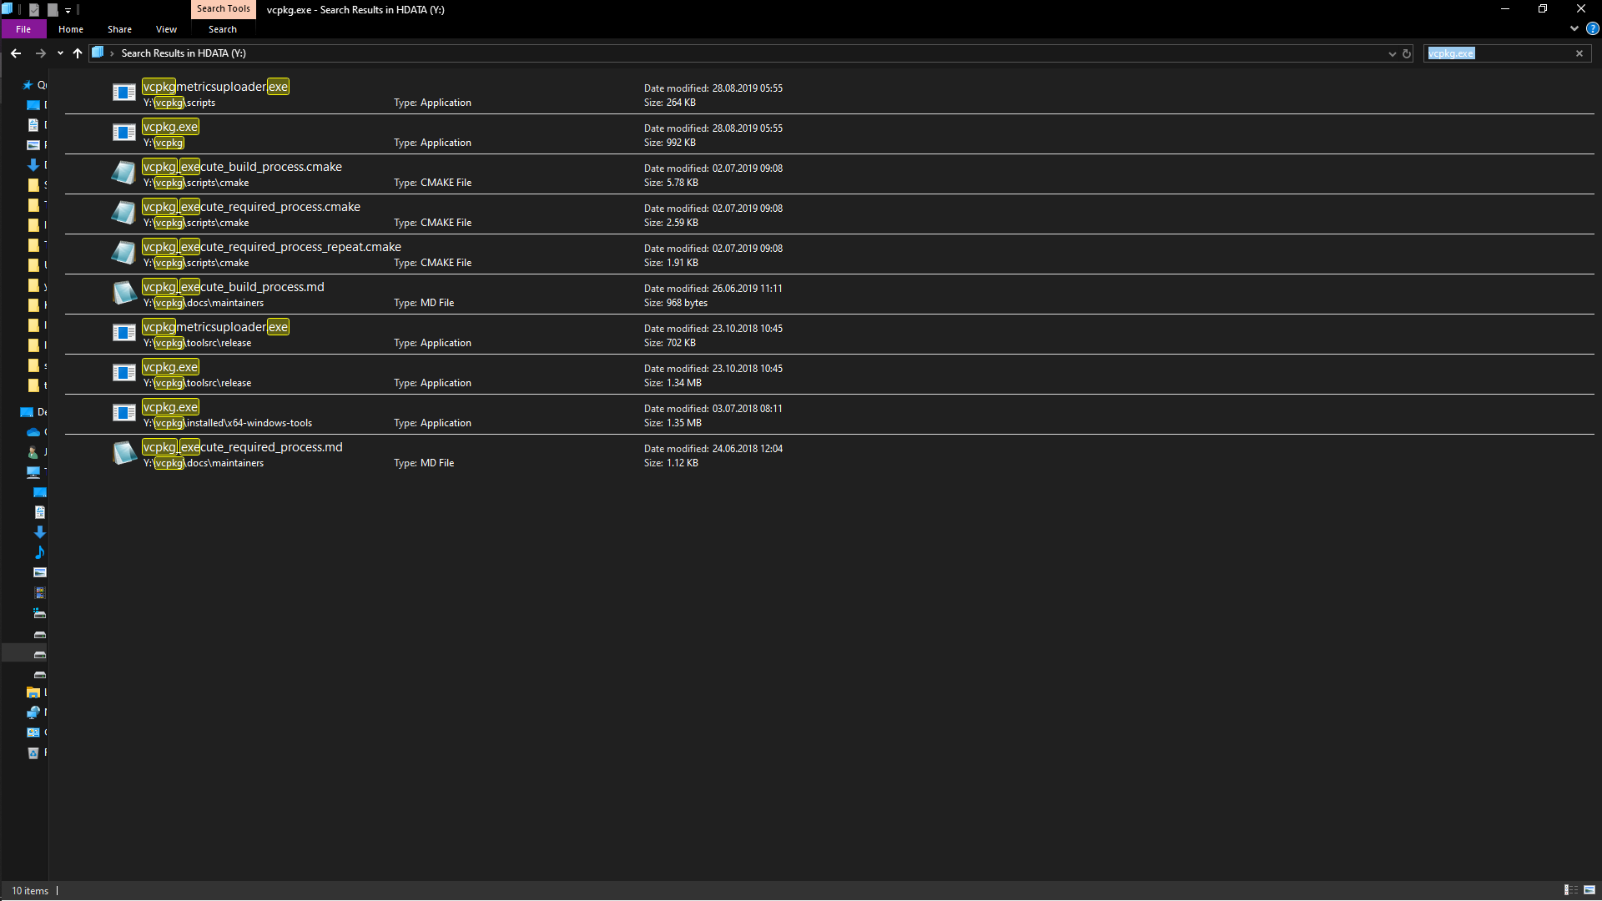
Task: Open Recycle Bin icon in sidebar
Action: coord(33,753)
